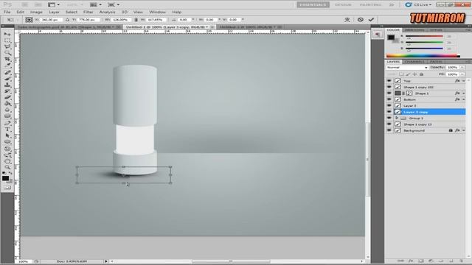This screenshot has height=265, width=472.
Task: Select the Eraser tool
Action: click(x=7, y=98)
